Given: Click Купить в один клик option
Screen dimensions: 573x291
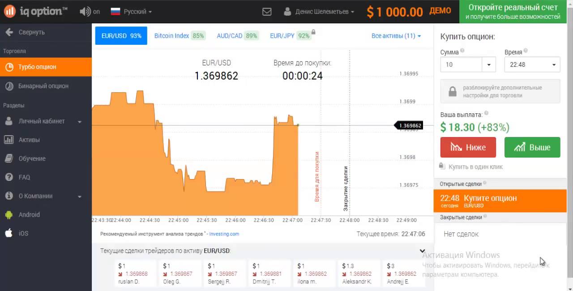Looking at the screenshot, I should click(x=471, y=167).
